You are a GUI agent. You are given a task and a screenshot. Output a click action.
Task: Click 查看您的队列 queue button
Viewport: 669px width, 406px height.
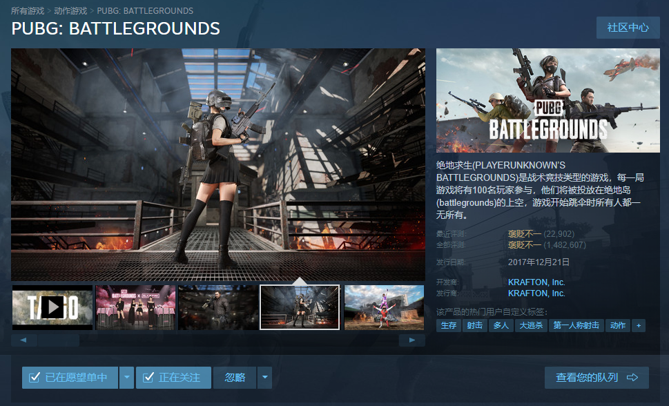click(597, 378)
